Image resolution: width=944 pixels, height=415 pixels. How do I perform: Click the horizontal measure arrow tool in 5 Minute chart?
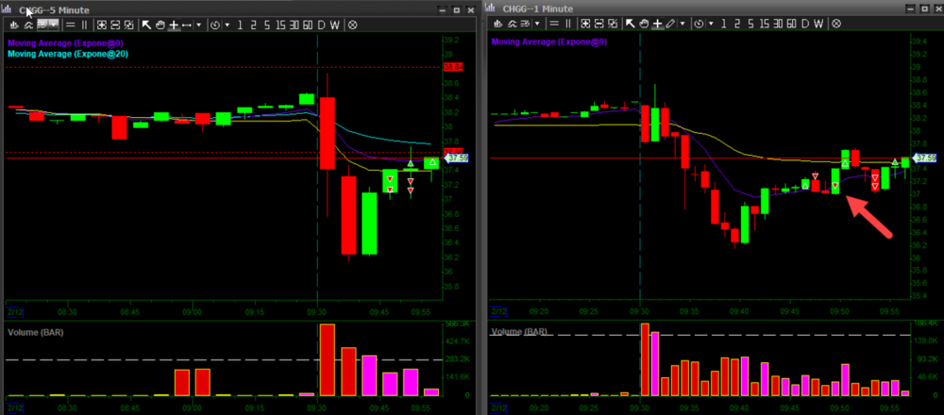point(187,24)
